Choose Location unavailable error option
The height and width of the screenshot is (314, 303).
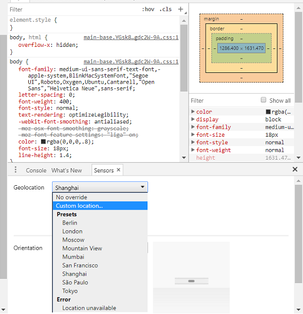tap(100, 308)
